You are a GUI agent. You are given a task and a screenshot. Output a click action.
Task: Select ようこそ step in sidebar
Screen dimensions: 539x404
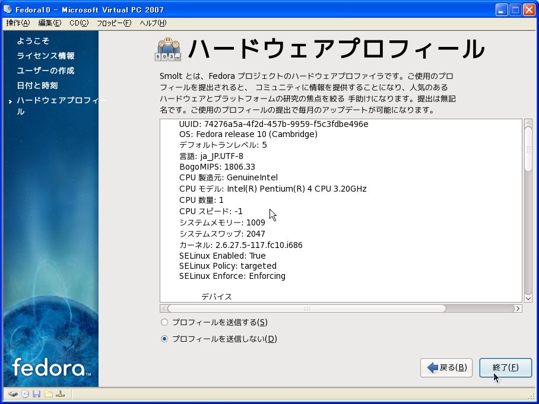coord(33,41)
